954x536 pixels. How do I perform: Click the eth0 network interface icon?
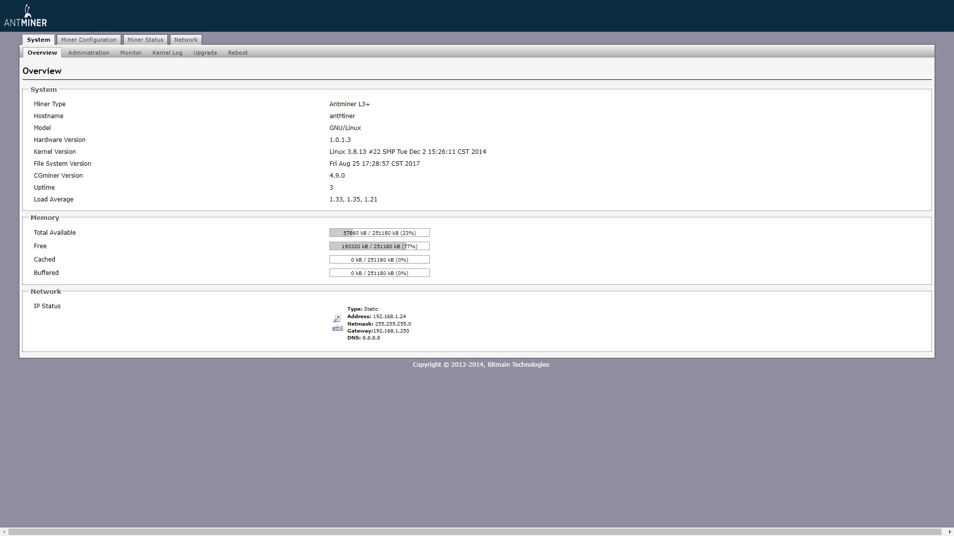coord(337,319)
